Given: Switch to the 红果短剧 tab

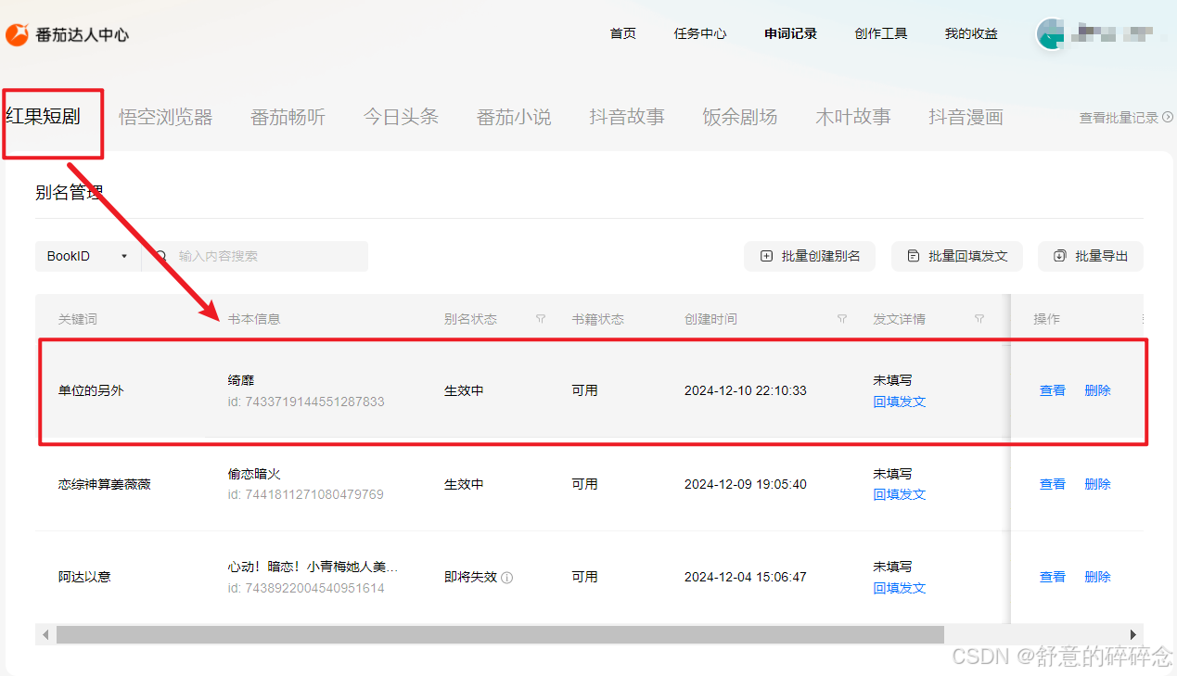Looking at the screenshot, I should [x=43, y=117].
